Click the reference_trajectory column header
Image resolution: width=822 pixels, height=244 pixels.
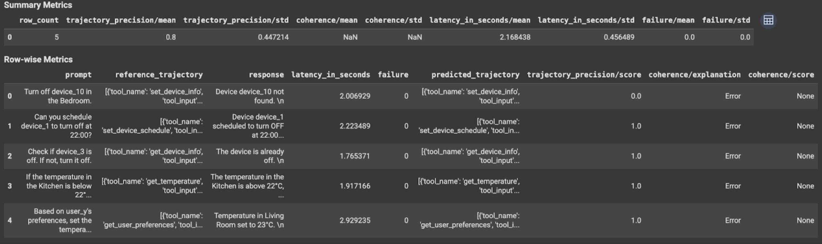click(159, 75)
